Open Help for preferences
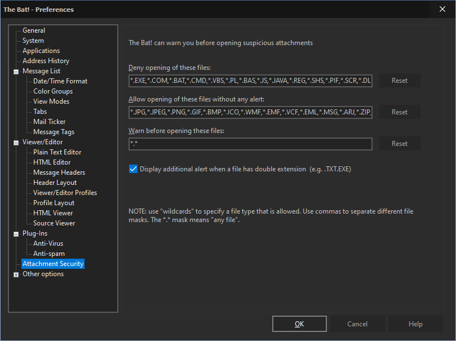The image size is (456, 341). point(415,324)
